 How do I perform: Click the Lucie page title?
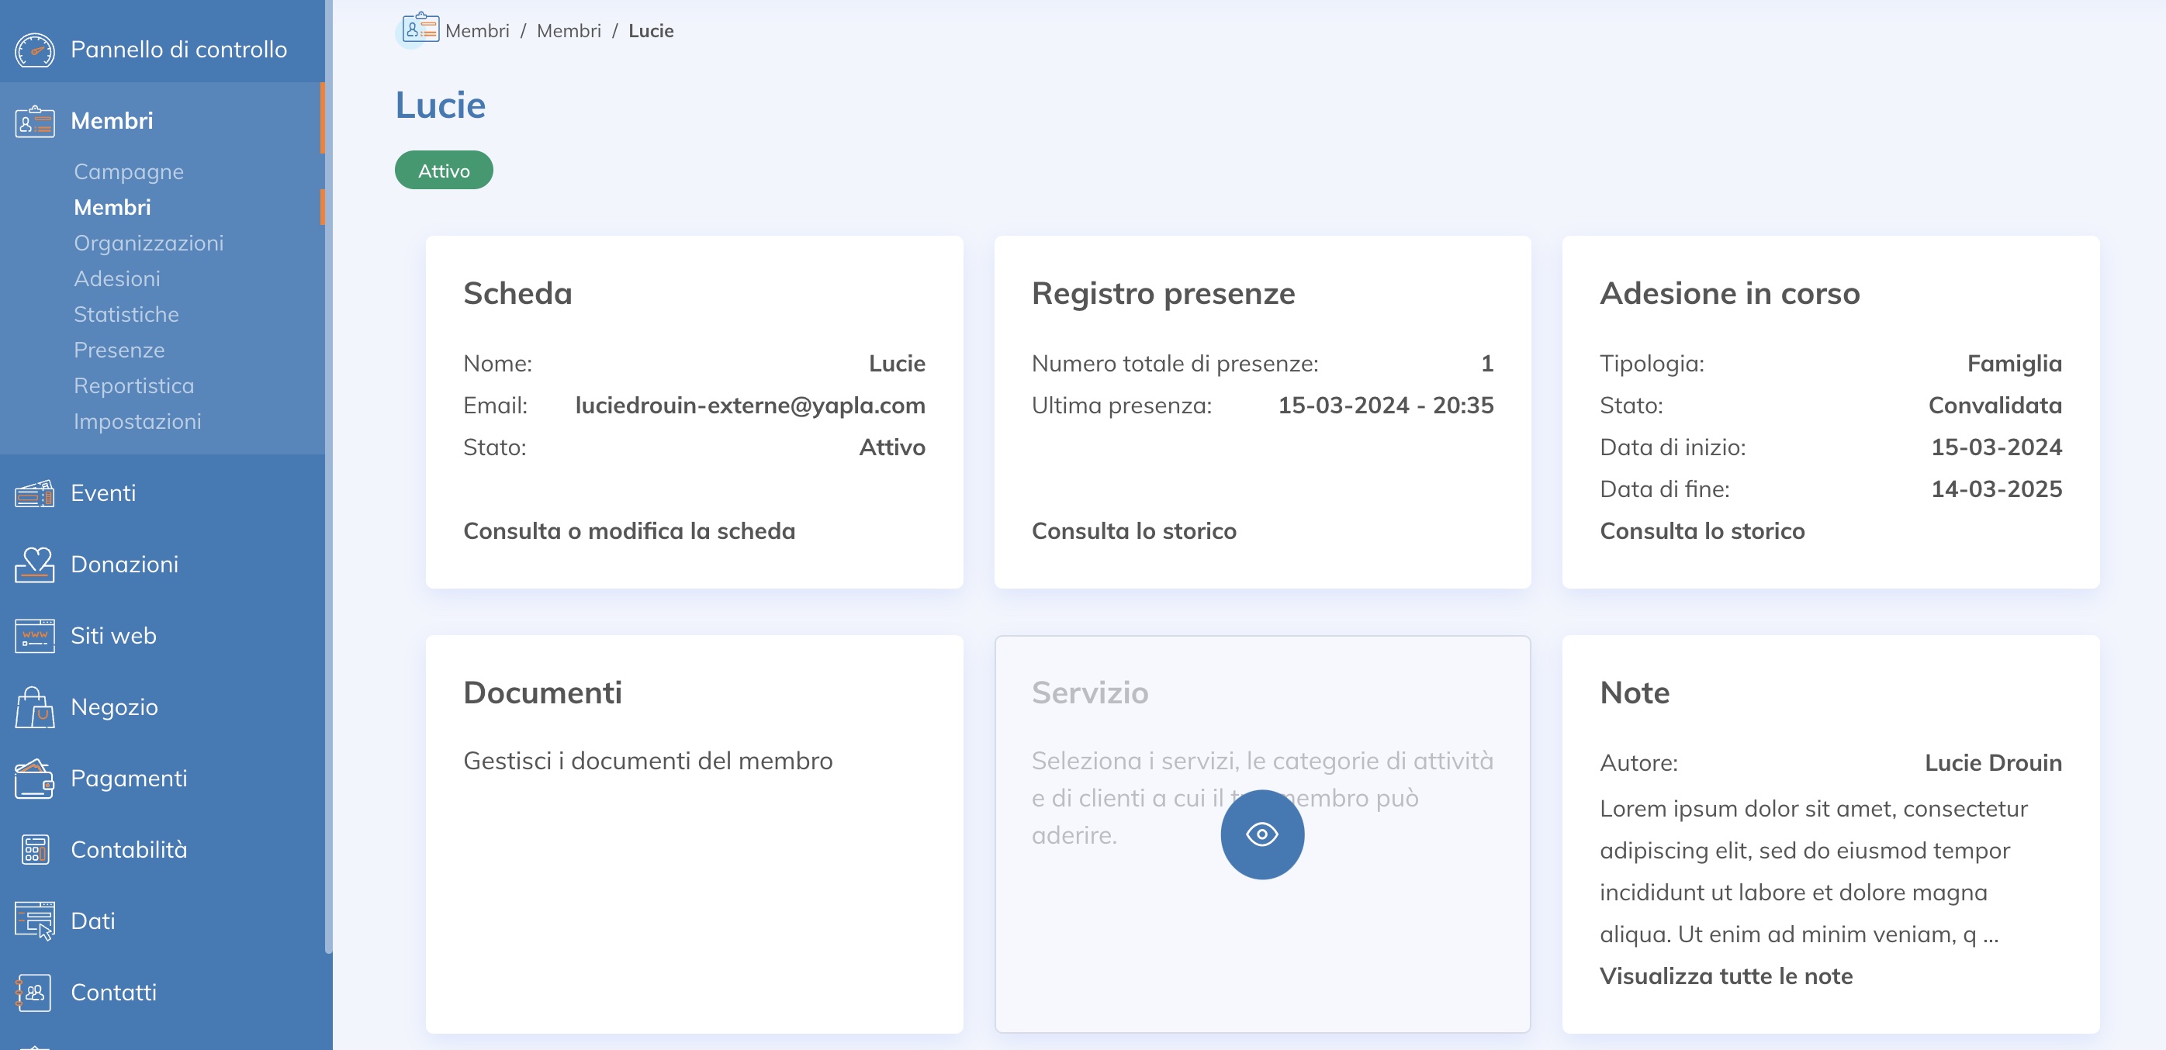(441, 106)
